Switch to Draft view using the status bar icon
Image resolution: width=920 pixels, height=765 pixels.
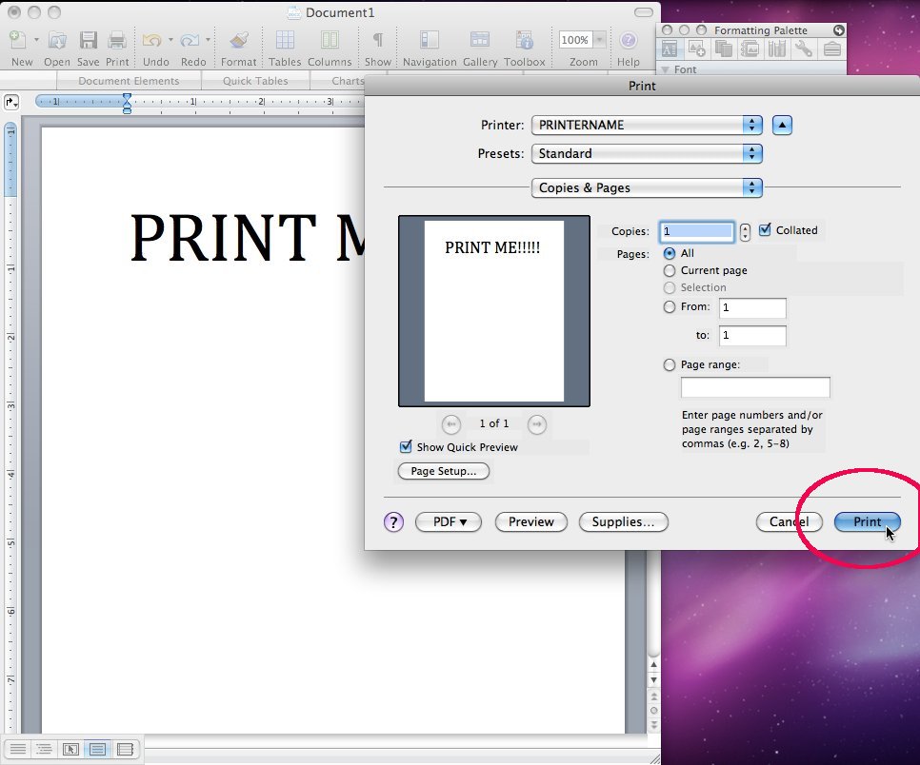coord(18,749)
